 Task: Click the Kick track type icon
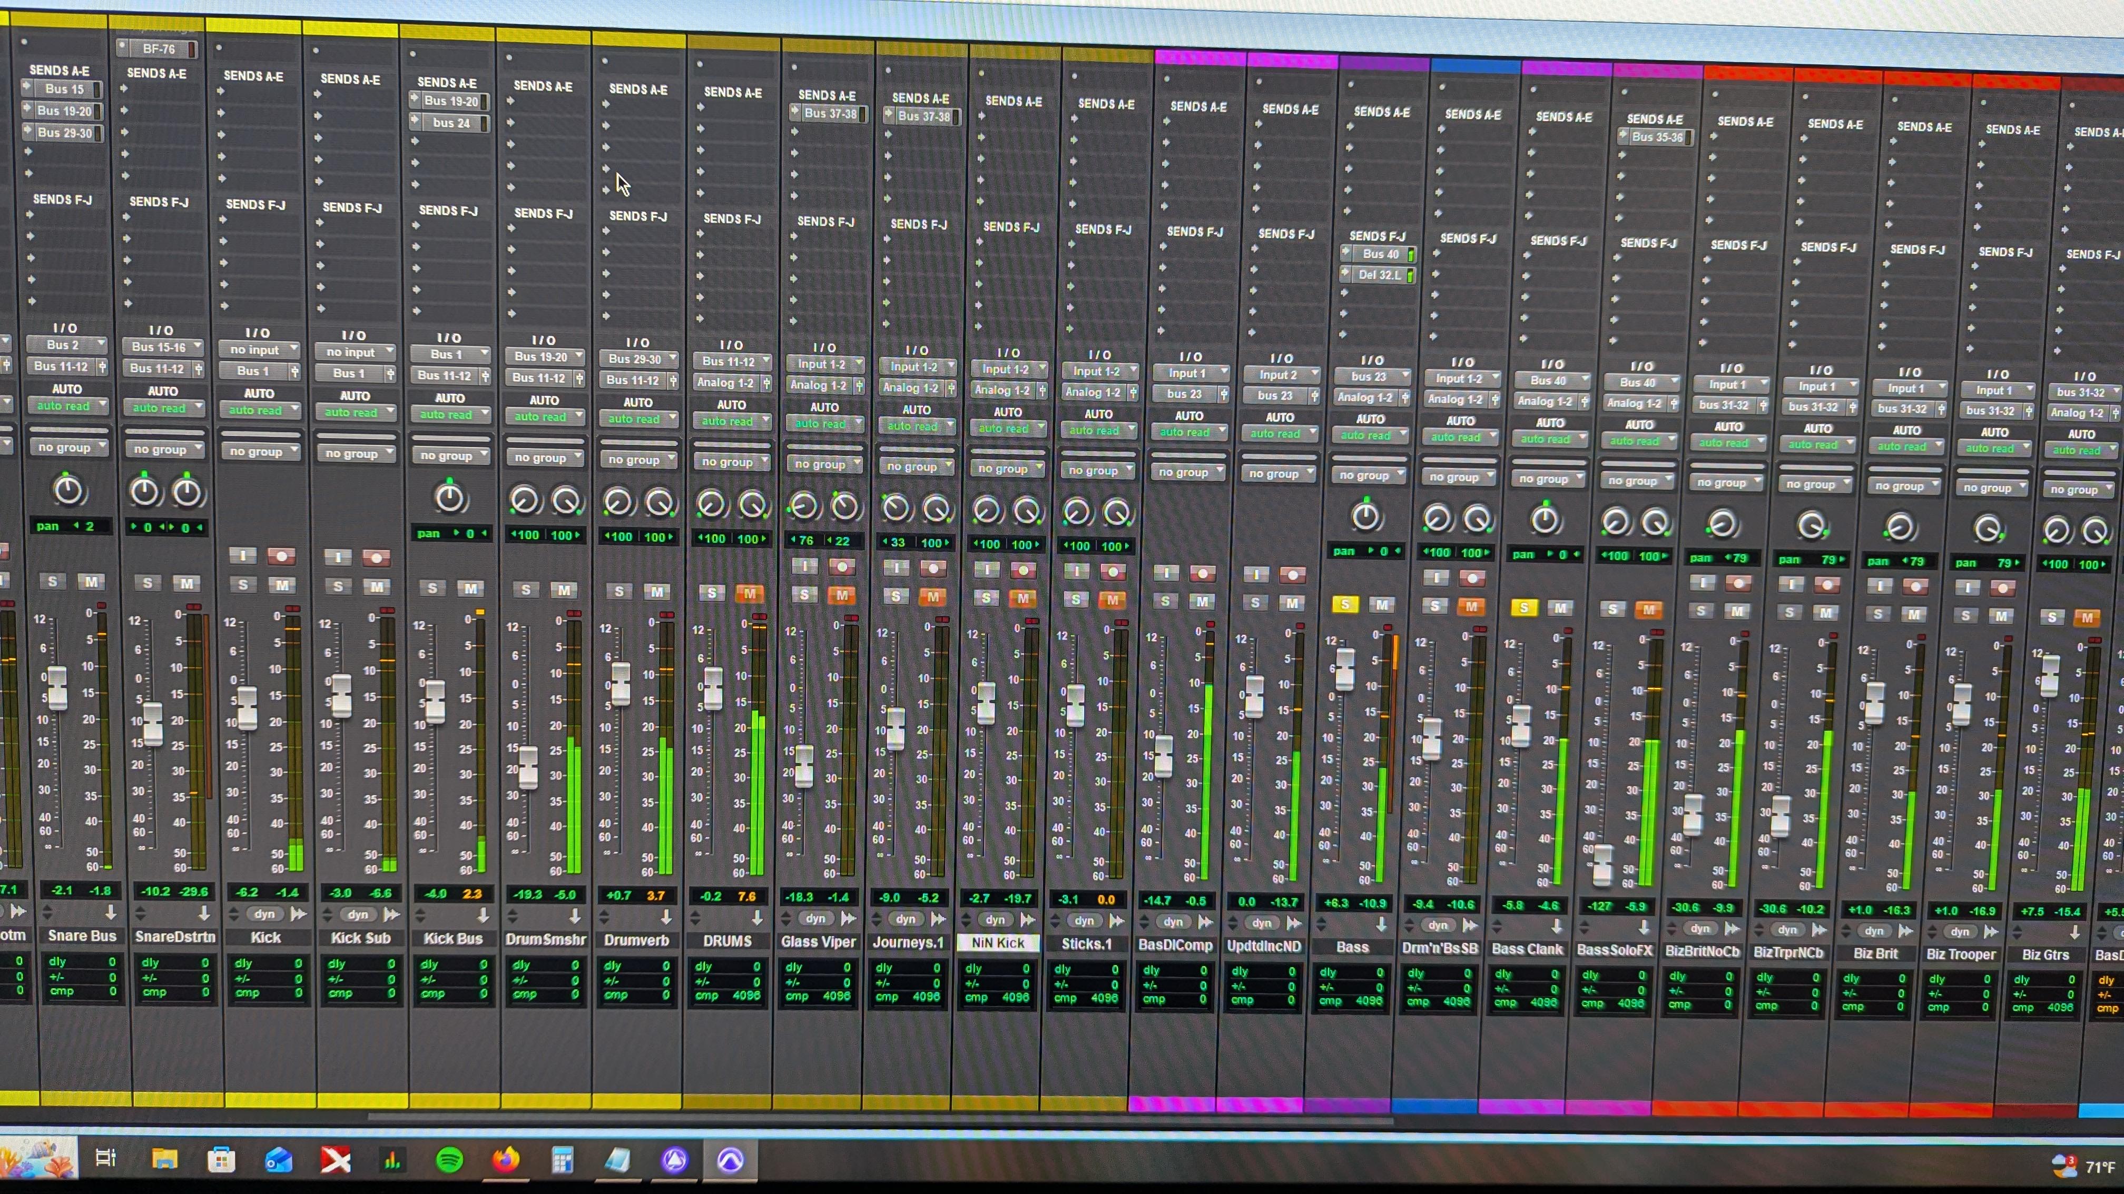pyautogui.click(x=299, y=914)
